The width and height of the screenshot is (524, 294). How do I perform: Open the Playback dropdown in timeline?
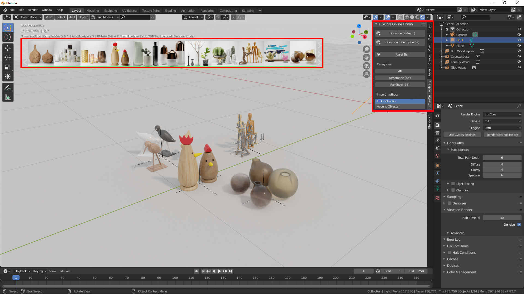[22, 271]
